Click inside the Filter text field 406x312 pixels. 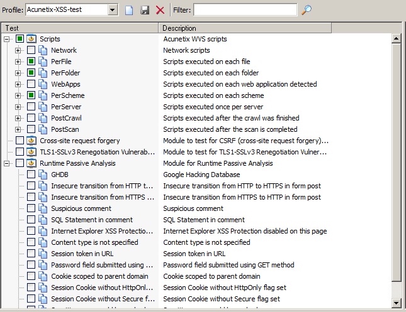[245, 10]
